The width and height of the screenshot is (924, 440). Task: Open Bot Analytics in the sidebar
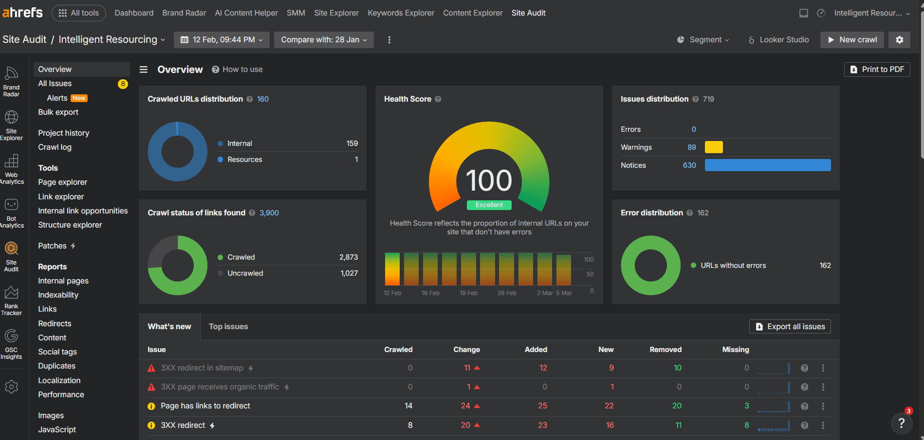[x=11, y=209]
